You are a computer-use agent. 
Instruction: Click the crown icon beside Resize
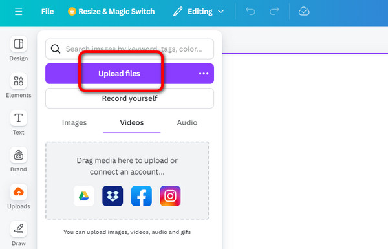pos(72,12)
